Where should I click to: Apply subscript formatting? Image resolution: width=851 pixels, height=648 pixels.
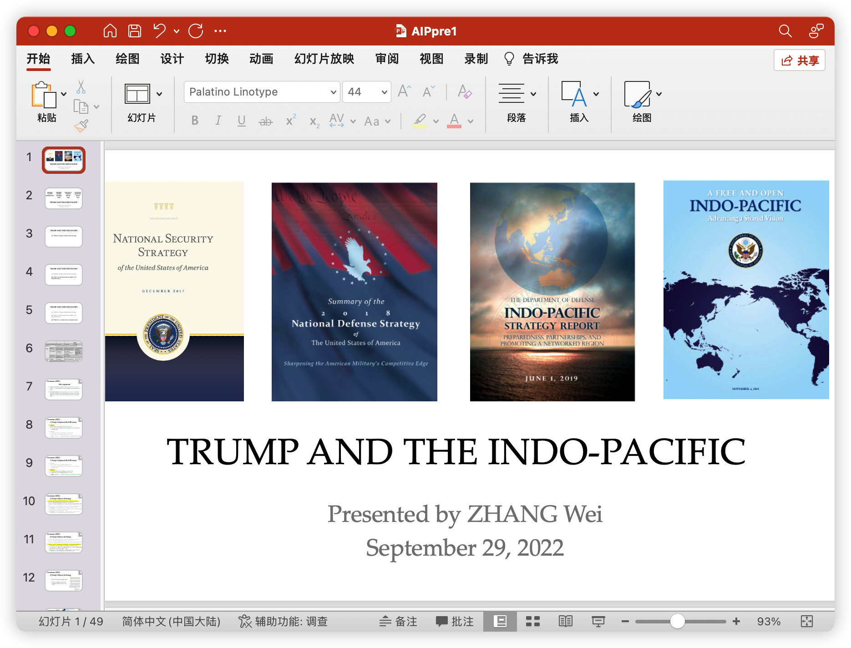(314, 121)
